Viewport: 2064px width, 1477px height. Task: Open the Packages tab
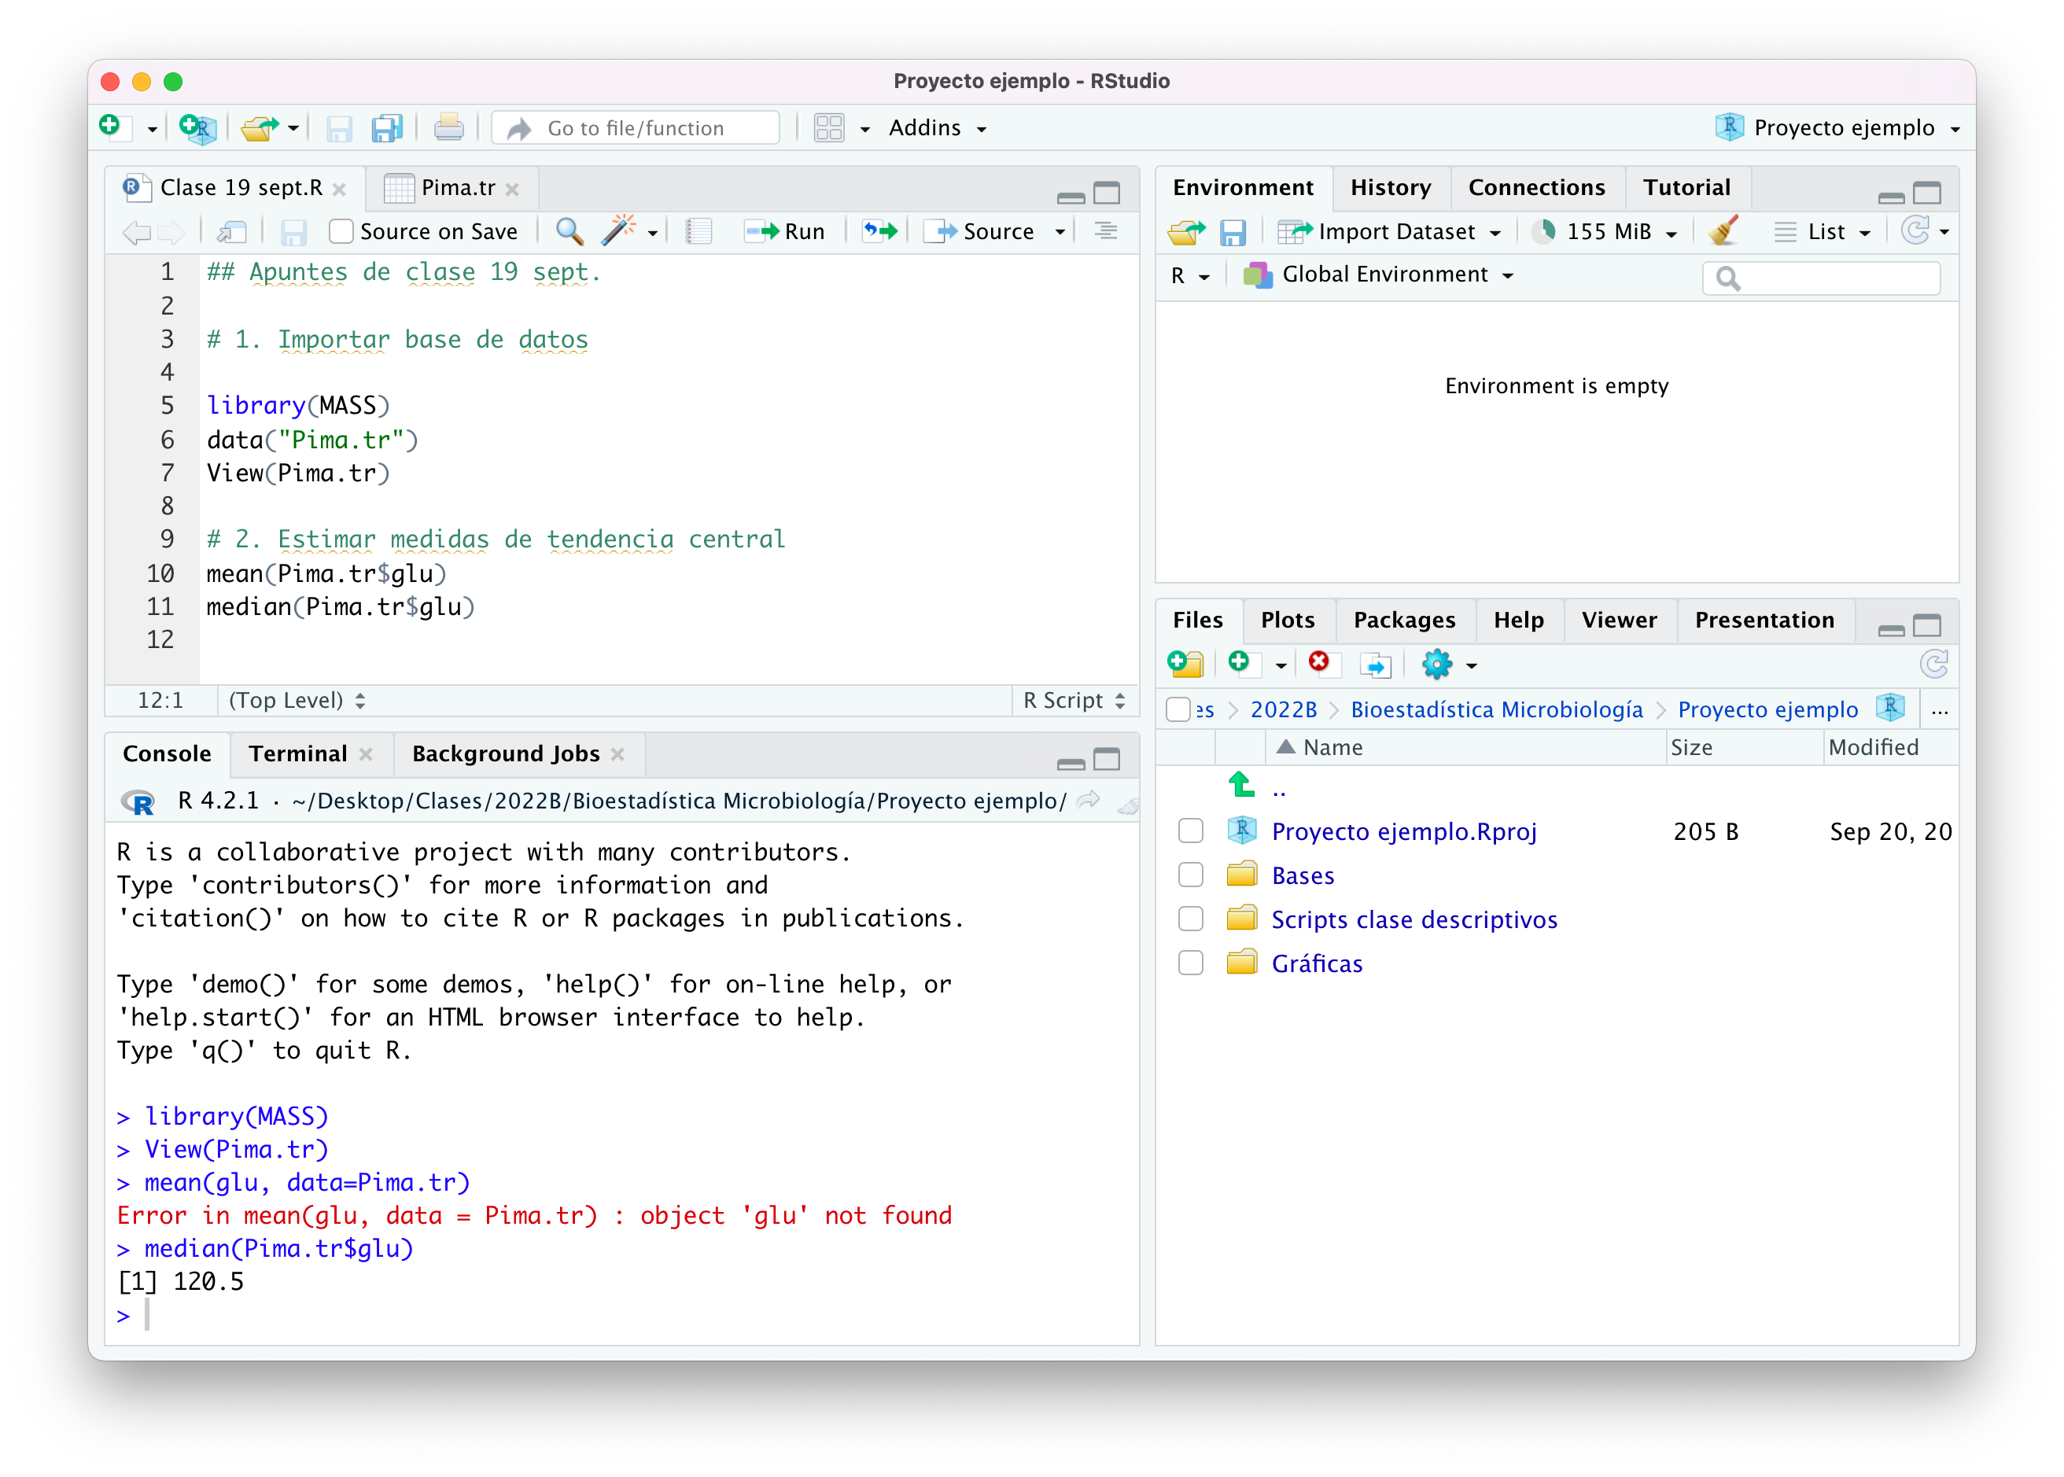[1403, 621]
